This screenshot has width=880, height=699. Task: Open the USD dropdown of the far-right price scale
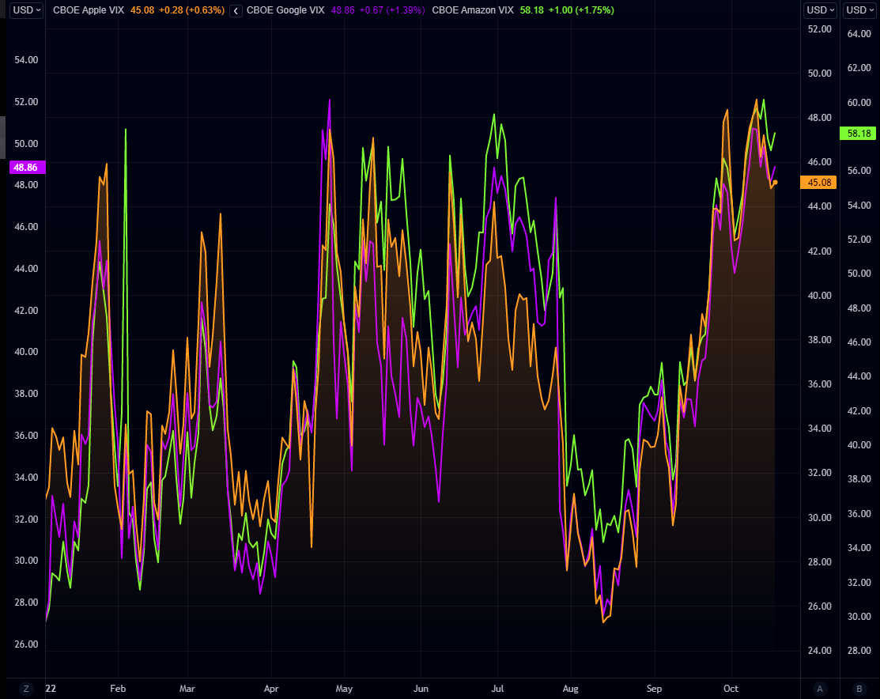(859, 10)
